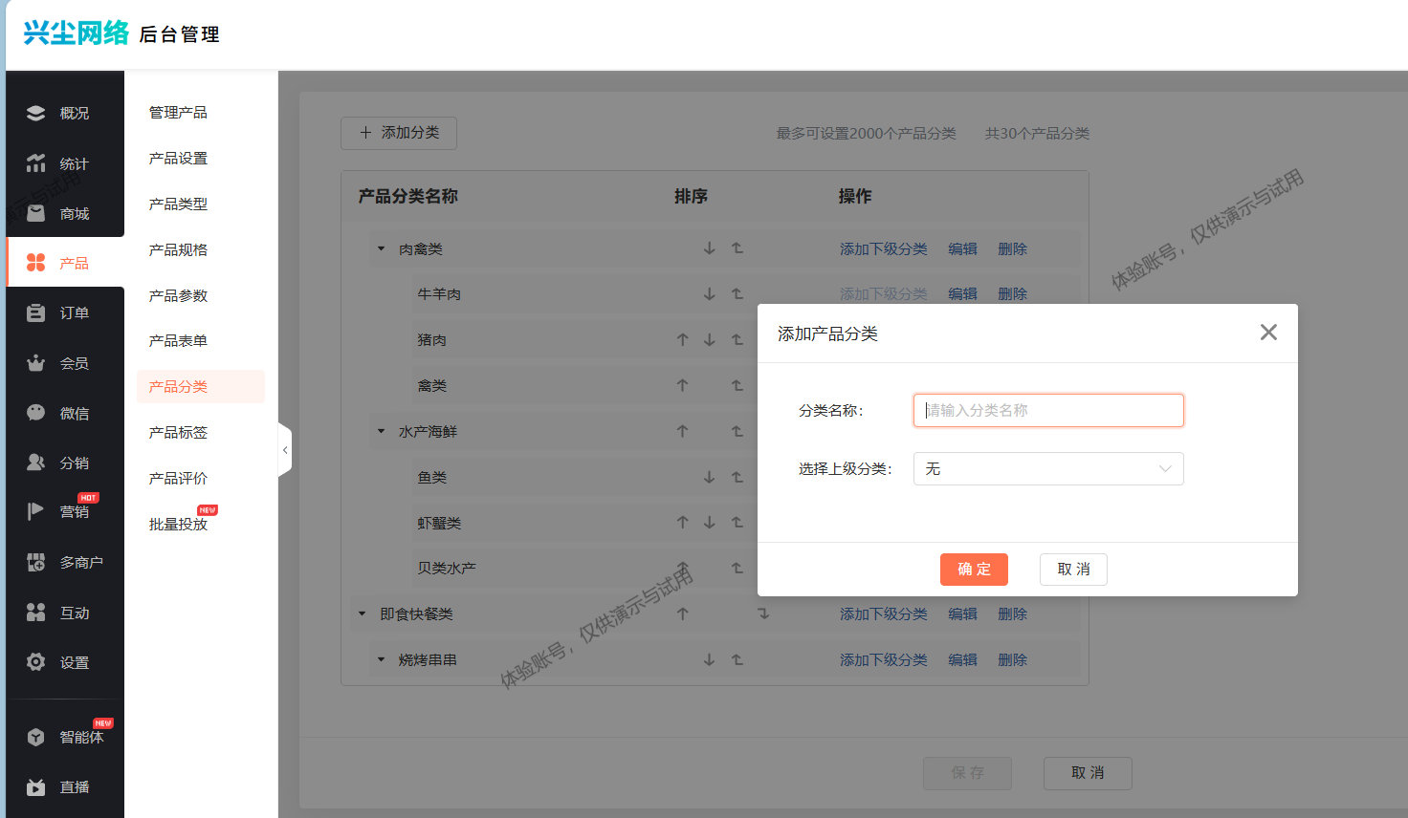Collapse the 烧烤串串 category tree row
The height and width of the screenshot is (818, 1408).
(x=381, y=659)
